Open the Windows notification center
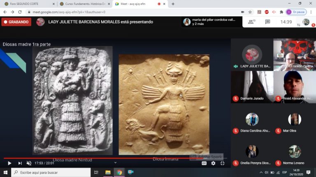This screenshot has height=177, width=316. pos(308,172)
